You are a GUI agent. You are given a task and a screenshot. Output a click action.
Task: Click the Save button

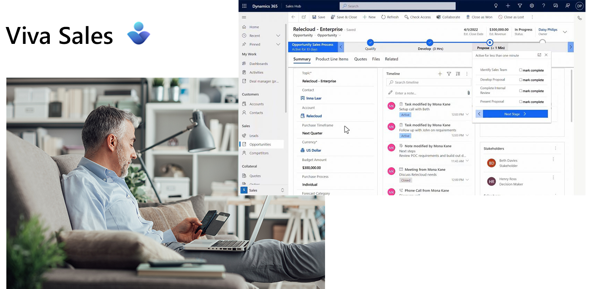pos(319,17)
